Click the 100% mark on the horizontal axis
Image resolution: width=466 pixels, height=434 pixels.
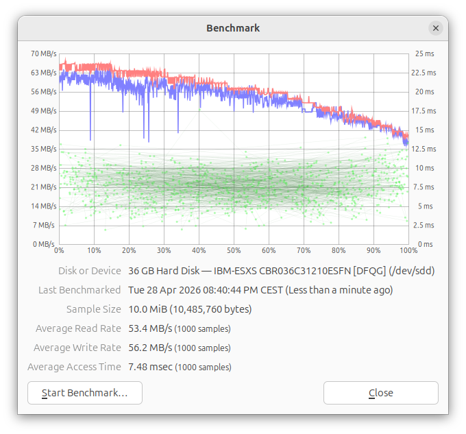pos(408,251)
